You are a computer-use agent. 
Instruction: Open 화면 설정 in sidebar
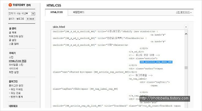14,72
